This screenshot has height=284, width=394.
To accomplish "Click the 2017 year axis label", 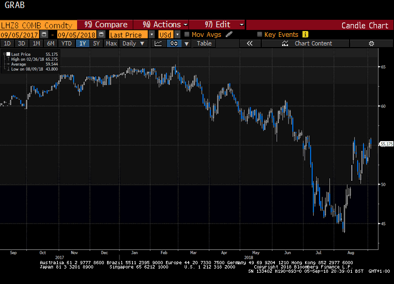I will [59, 257].
